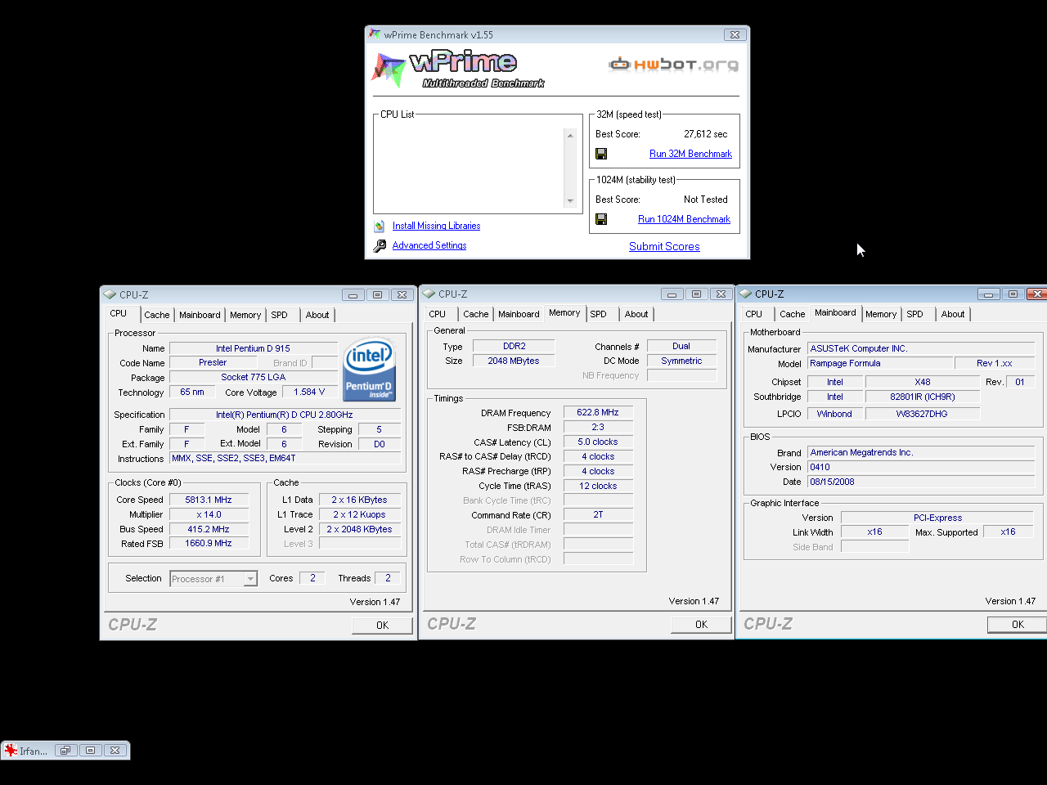Open the Install Missing Libraries link
Screen dimensions: 1047x785
[x=436, y=226]
